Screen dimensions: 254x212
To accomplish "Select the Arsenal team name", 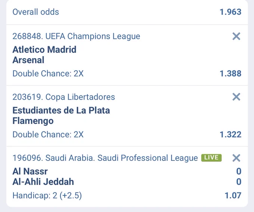I will 28,60.
